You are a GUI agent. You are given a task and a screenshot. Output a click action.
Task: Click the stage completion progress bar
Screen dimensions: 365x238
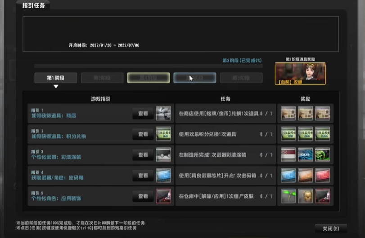click(x=148, y=66)
